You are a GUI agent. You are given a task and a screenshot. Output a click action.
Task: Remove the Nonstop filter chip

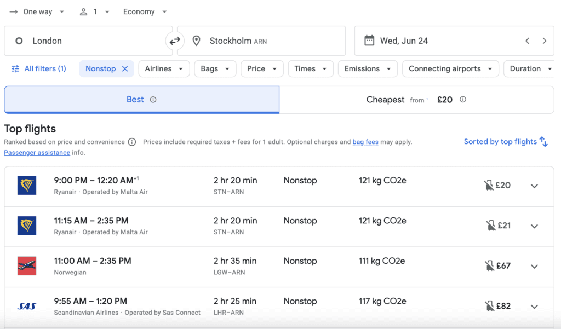pos(123,68)
